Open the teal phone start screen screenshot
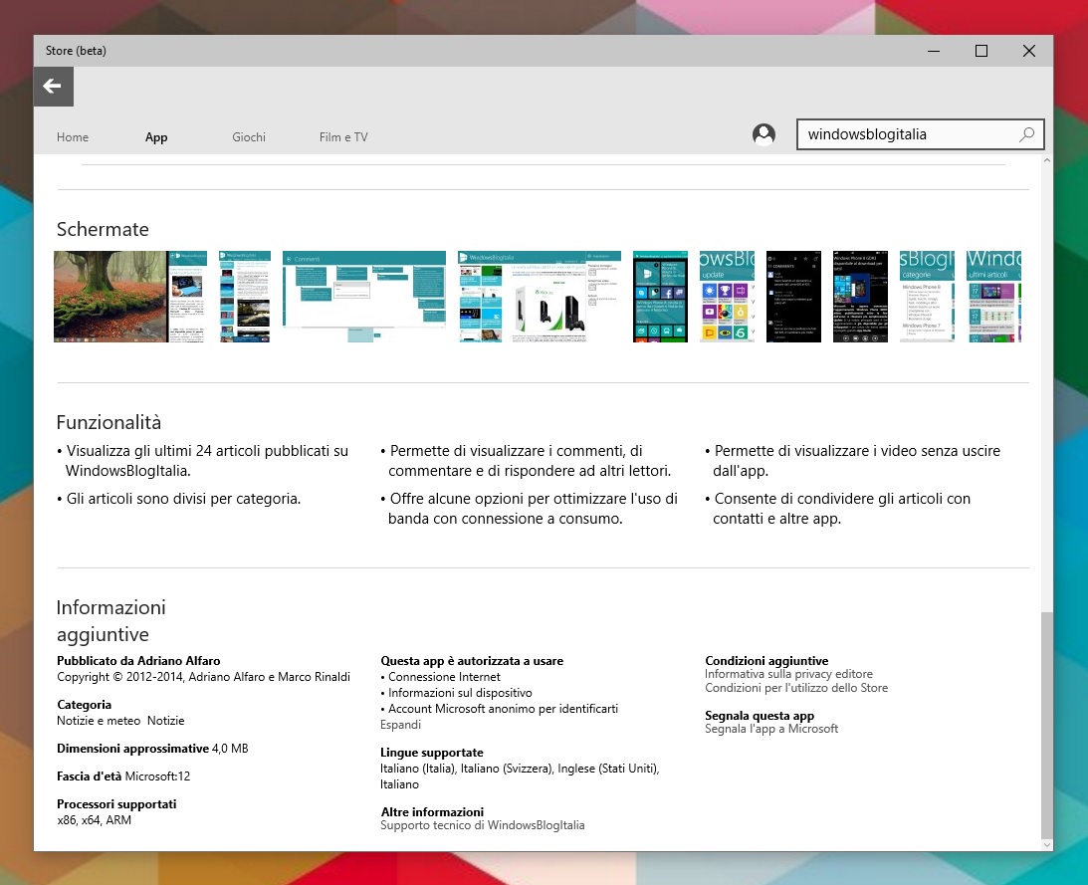The width and height of the screenshot is (1088, 885). (660, 297)
